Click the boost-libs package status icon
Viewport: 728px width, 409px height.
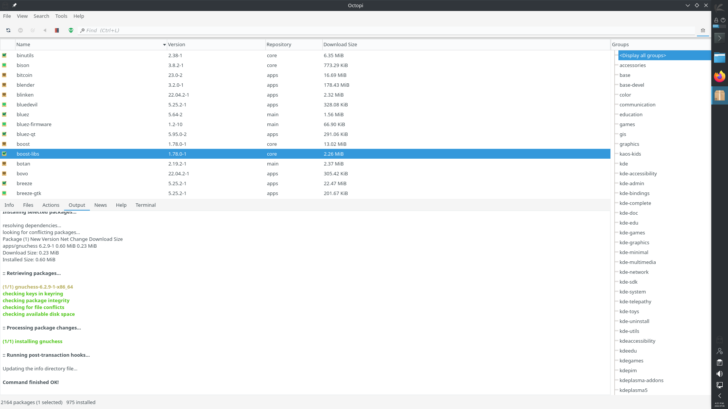(4, 154)
